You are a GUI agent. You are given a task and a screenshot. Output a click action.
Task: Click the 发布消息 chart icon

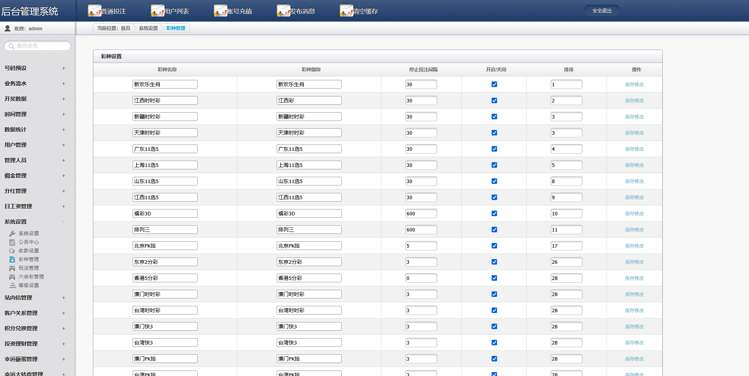(283, 11)
